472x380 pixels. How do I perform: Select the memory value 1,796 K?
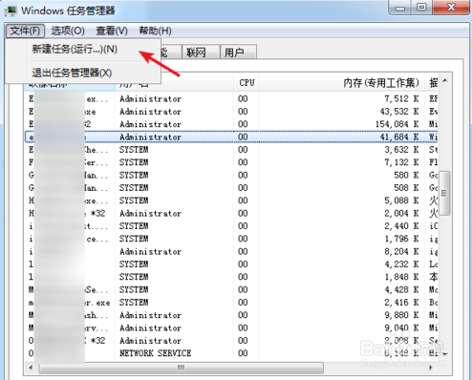pyautogui.click(x=401, y=239)
